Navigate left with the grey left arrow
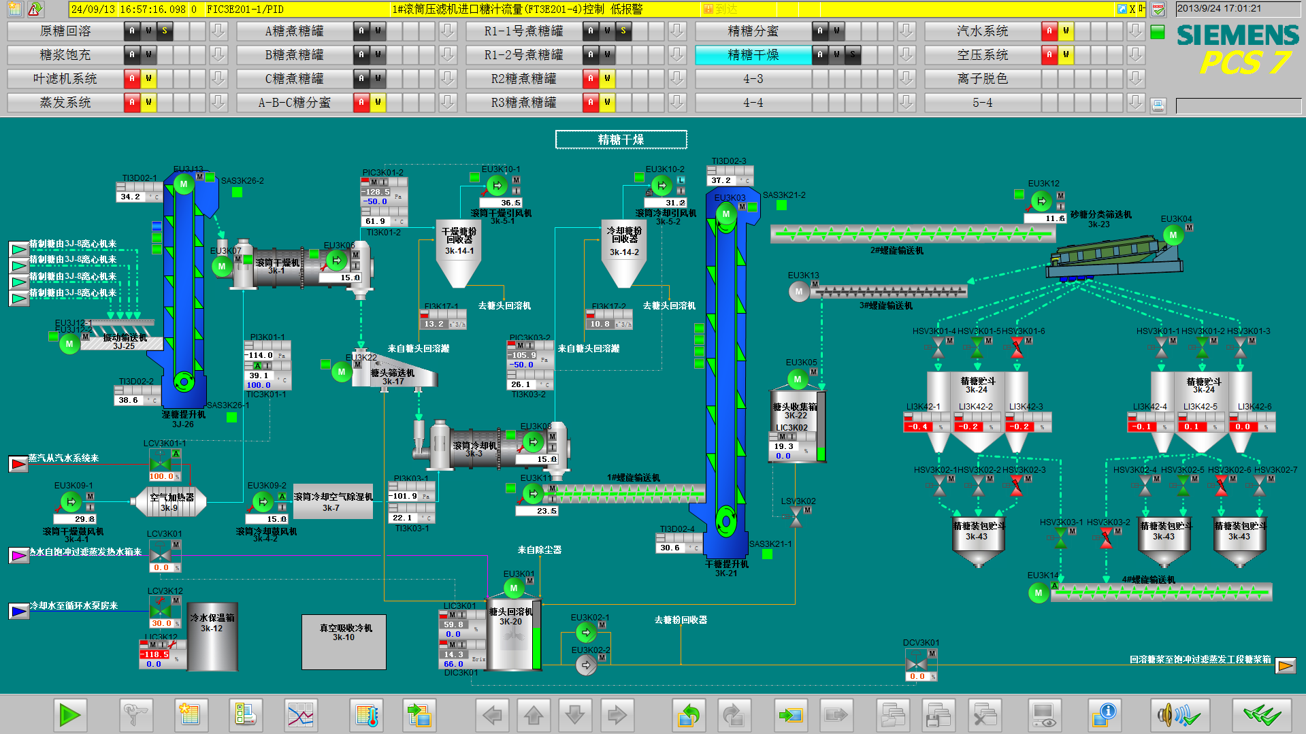 [491, 715]
